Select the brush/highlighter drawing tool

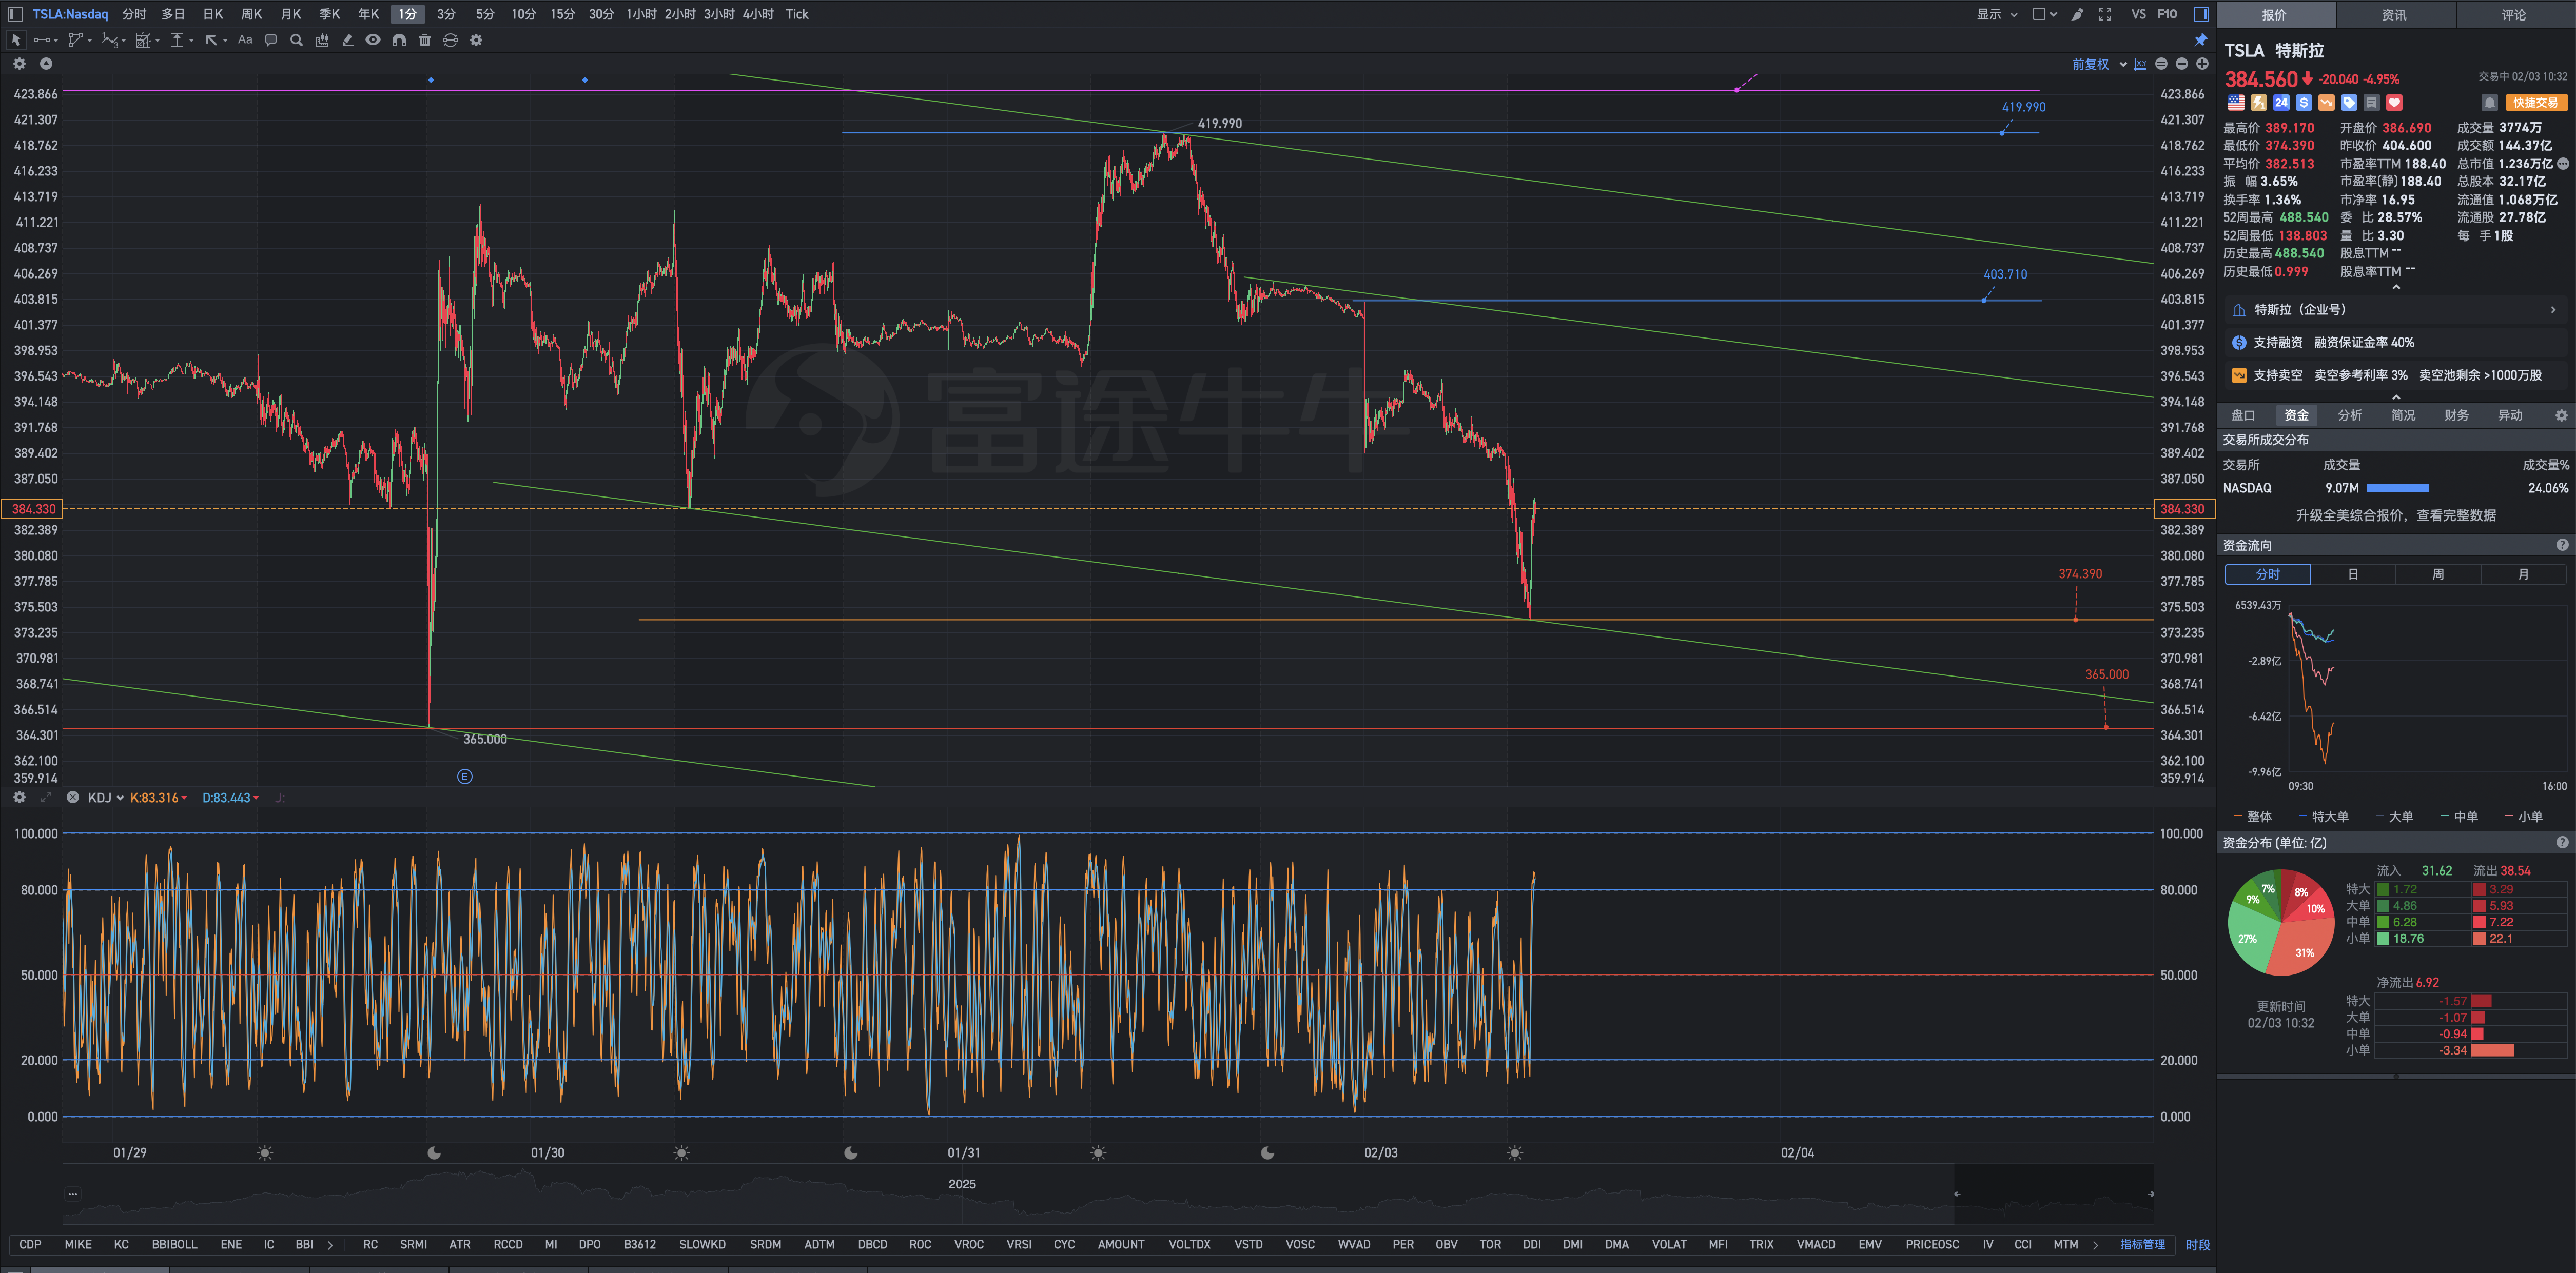click(348, 40)
